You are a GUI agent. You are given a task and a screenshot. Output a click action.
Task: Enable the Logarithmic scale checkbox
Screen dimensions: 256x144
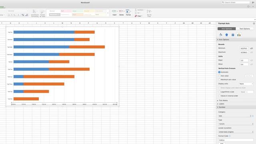pos(219,92)
